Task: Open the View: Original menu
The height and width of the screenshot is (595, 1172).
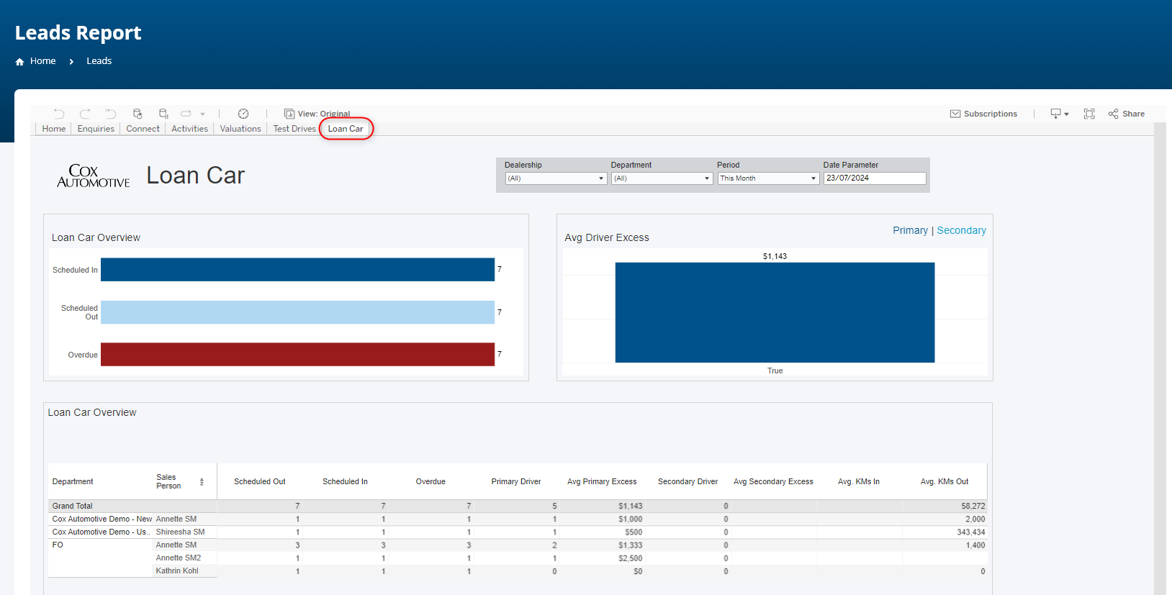Action: coord(317,114)
